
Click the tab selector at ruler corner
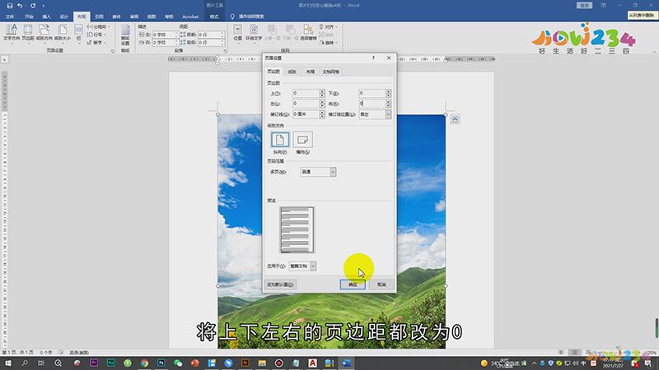pyautogui.click(x=5, y=59)
